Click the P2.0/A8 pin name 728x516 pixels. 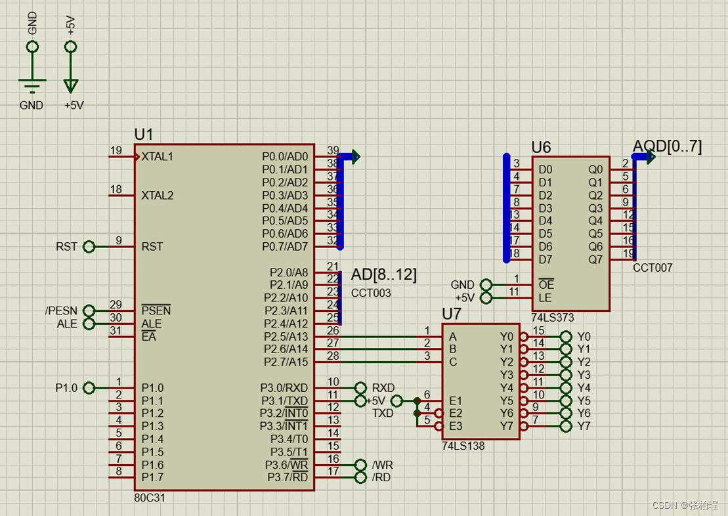coord(289,272)
